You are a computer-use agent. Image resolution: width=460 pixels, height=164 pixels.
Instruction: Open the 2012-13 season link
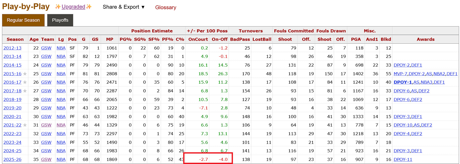(x=13, y=48)
